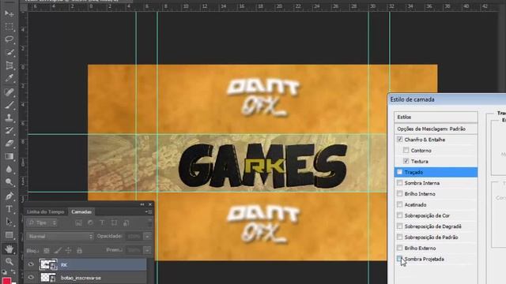The width and height of the screenshot is (506, 284).
Task: Enable the Brilho Externo checkbox
Action: click(399, 248)
